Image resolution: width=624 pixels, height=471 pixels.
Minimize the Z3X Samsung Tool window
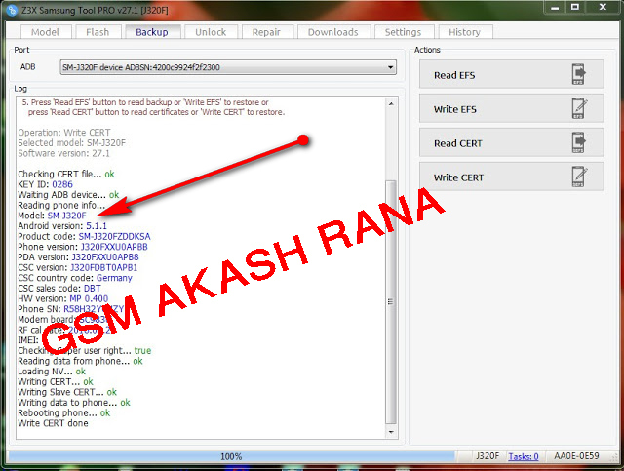[555, 7]
